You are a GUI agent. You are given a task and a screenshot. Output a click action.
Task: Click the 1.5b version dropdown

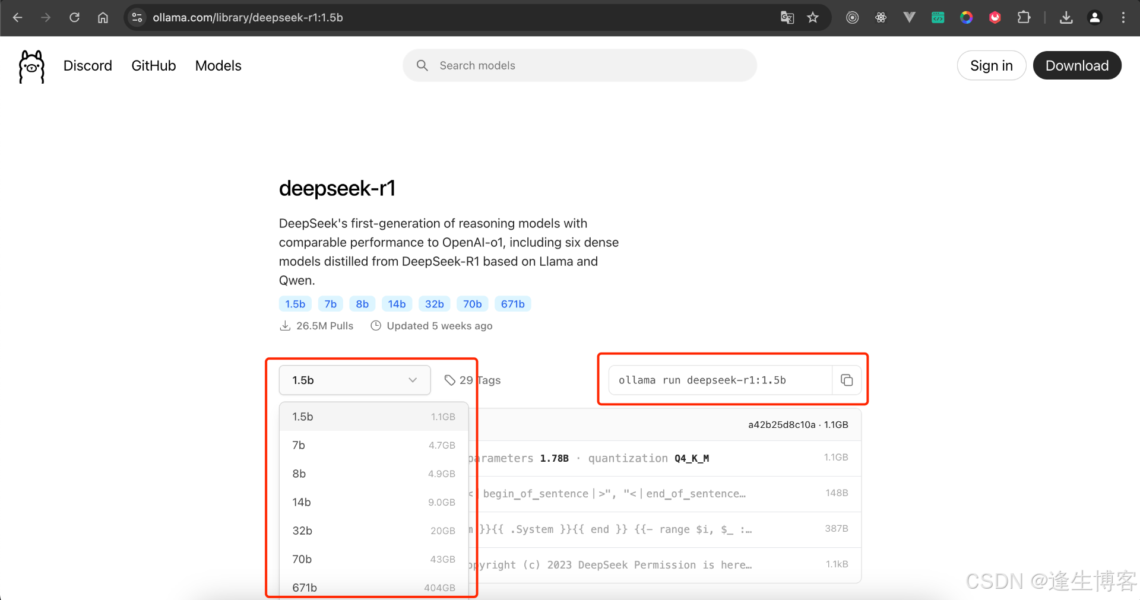(x=354, y=380)
